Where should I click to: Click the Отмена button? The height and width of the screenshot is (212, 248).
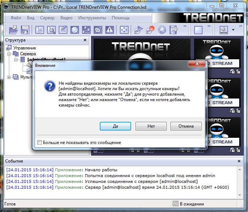186,126
